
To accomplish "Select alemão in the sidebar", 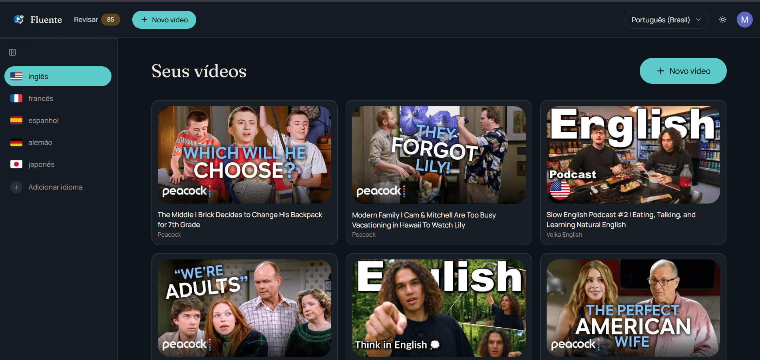I will coord(58,142).
